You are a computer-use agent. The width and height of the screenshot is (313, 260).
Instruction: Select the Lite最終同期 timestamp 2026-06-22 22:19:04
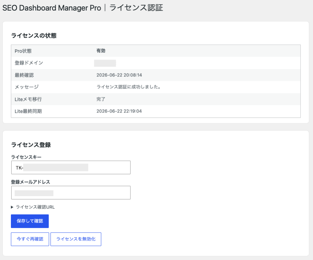coord(119,111)
